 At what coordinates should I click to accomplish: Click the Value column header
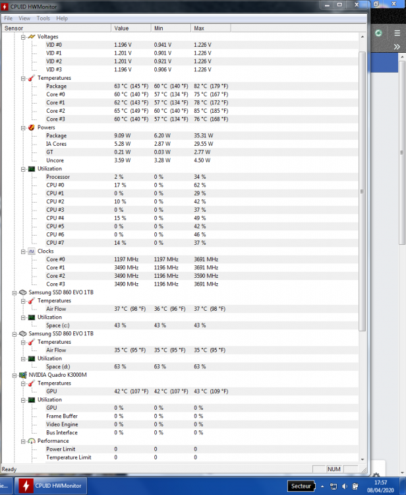(131, 28)
